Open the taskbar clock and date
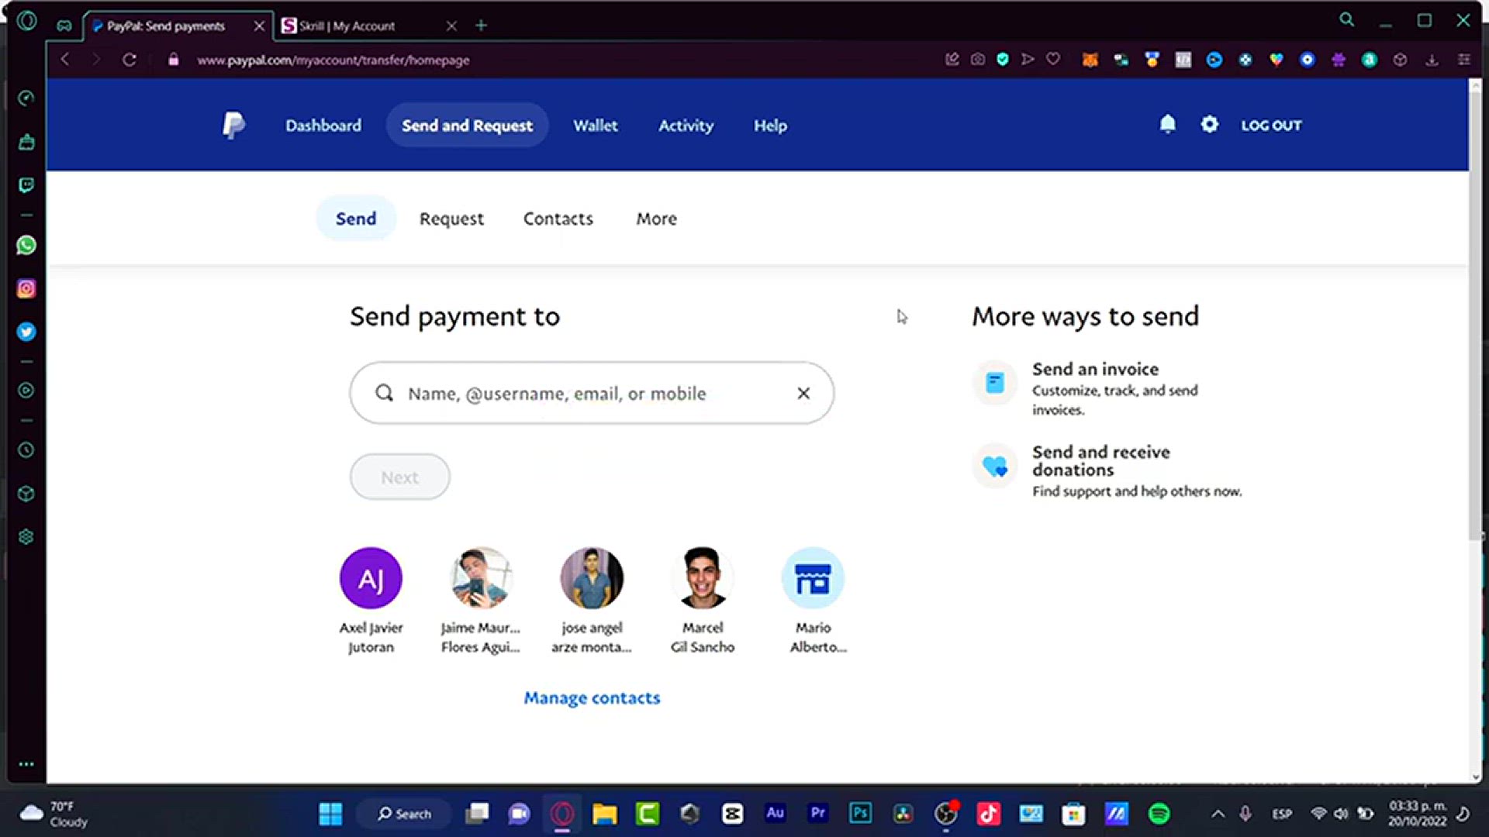This screenshot has width=1489, height=837. (x=1418, y=814)
